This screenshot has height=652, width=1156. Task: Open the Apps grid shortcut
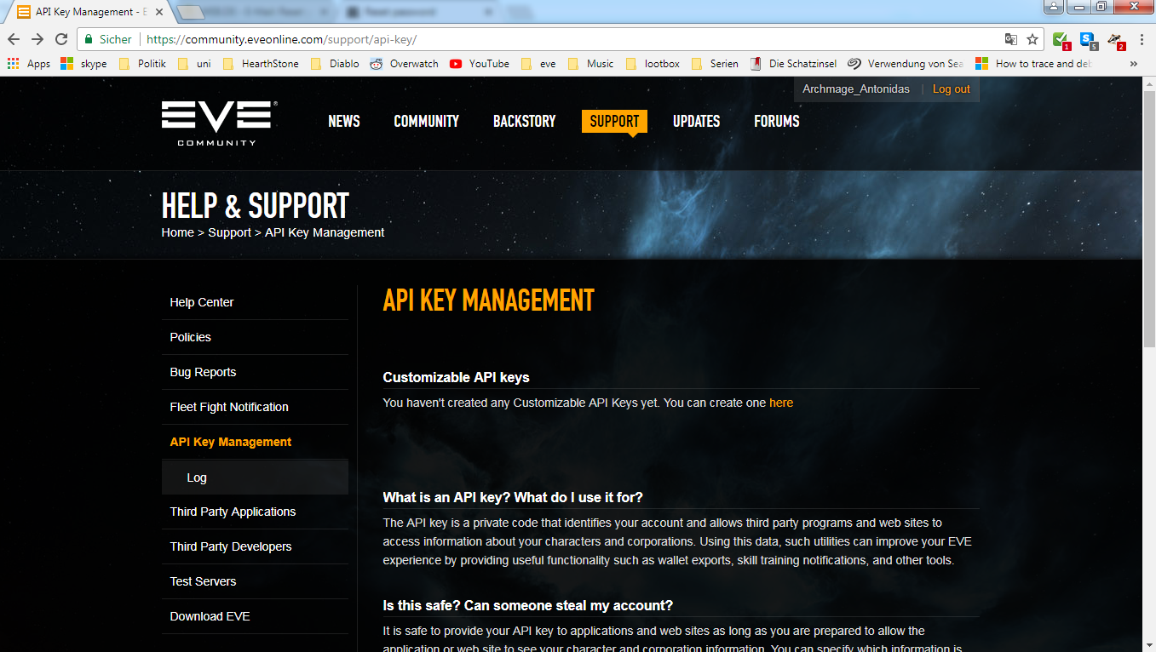click(x=29, y=64)
